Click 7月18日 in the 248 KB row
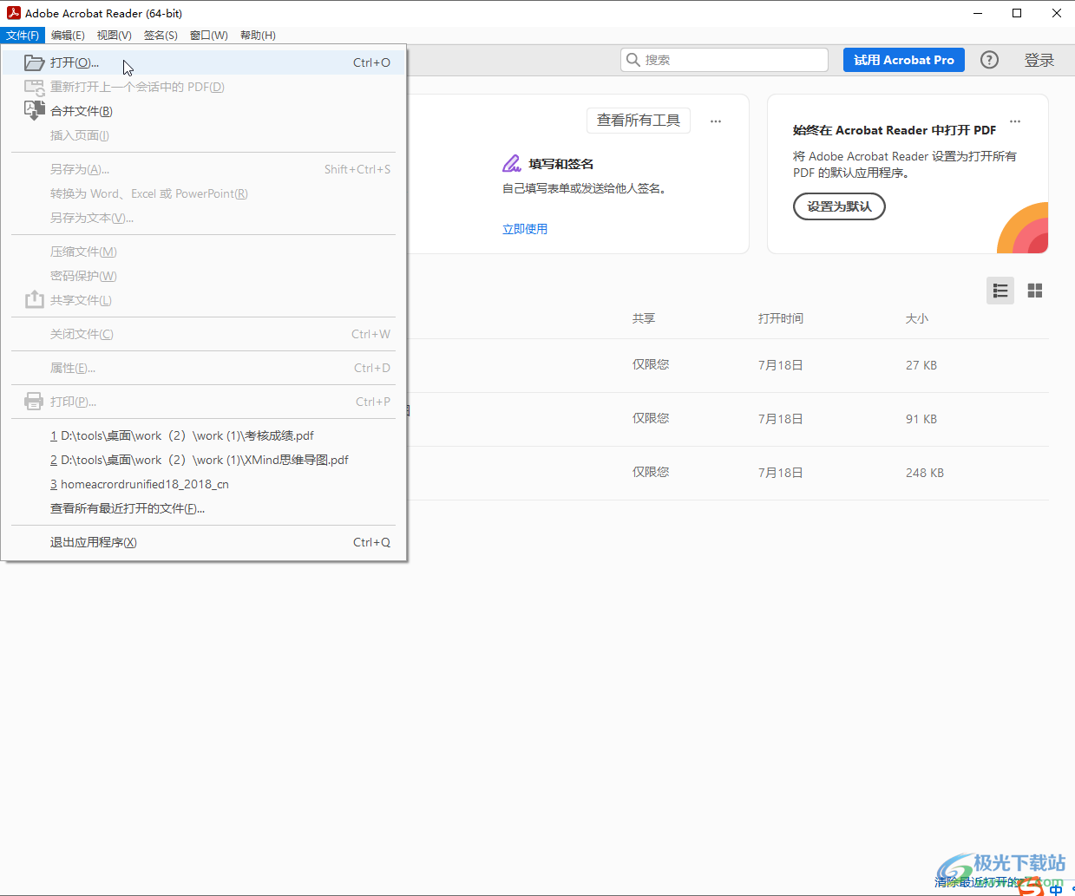Screen dimensions: 1075x896 [781, 473]
